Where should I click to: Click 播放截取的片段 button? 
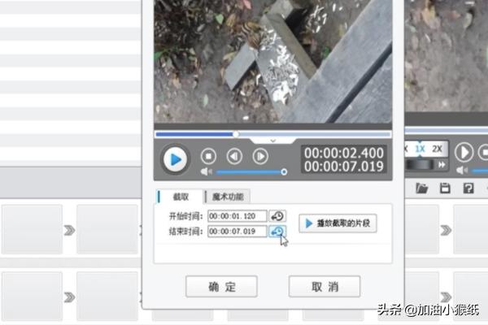[x=338, y=223]
